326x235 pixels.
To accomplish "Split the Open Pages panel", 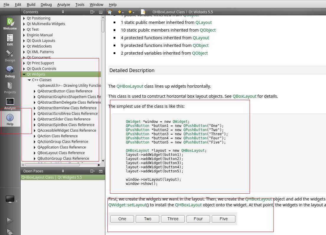I will pyautogui.click(x=93, y=171).
